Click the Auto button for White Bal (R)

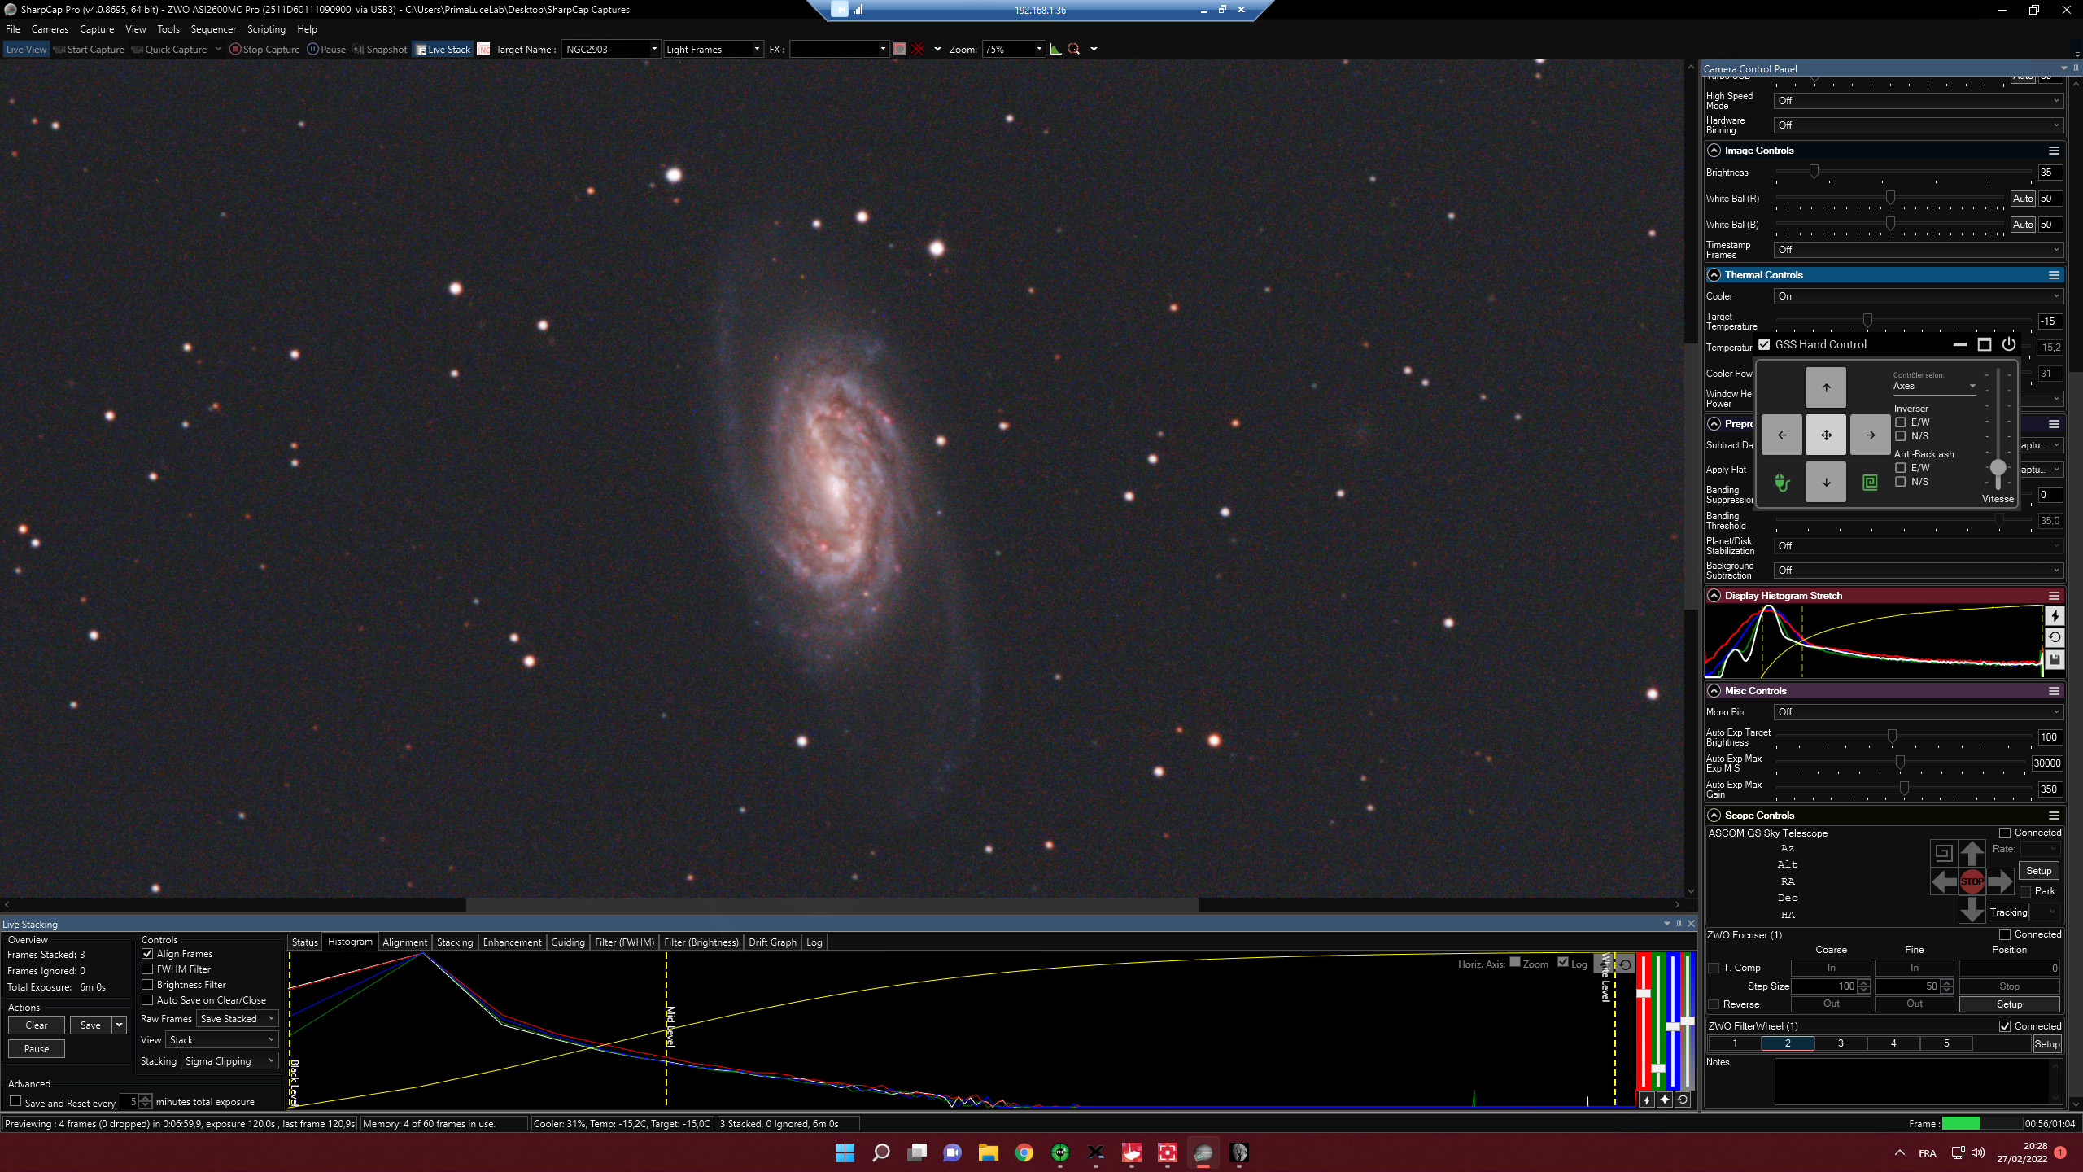(2023, 199)
